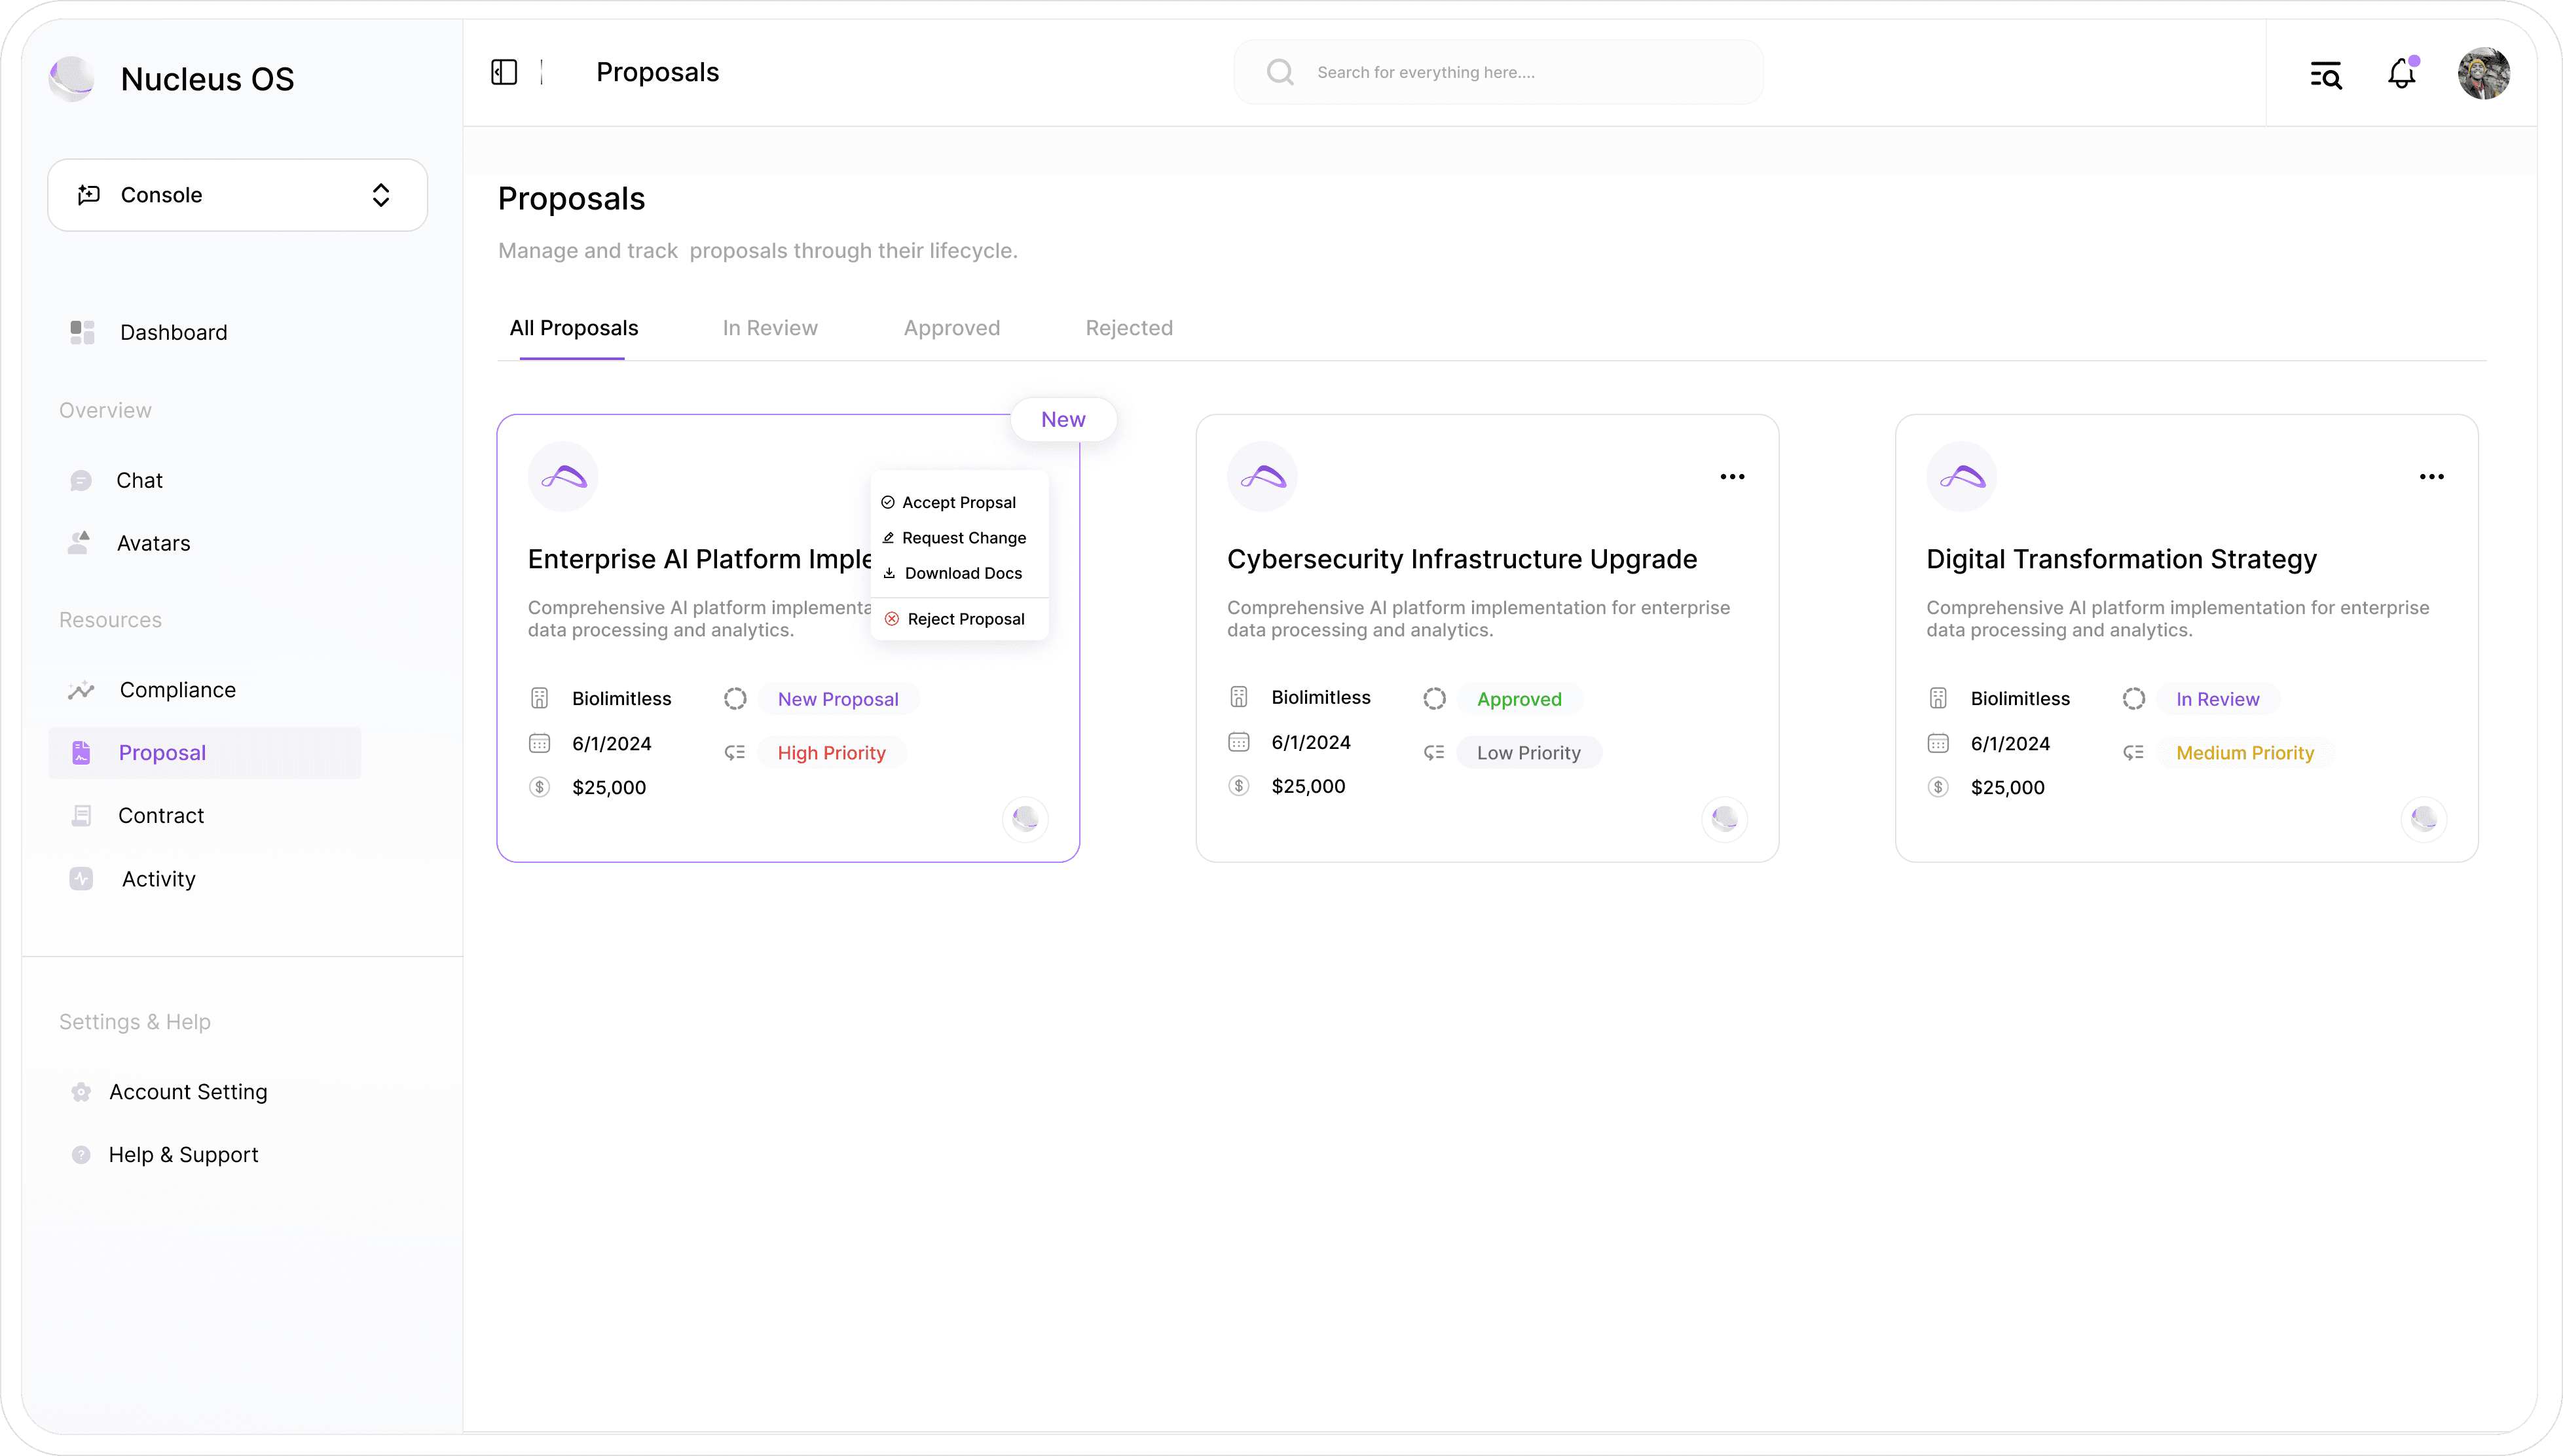Open Account Setting link

(x=188, y=1092)
